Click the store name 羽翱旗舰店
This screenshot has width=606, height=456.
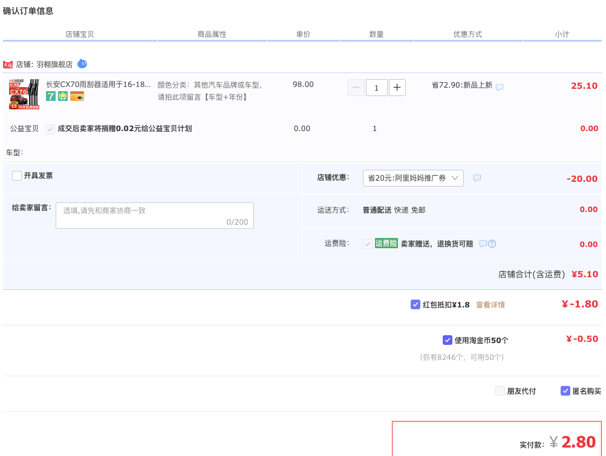(x=54, y=65)
